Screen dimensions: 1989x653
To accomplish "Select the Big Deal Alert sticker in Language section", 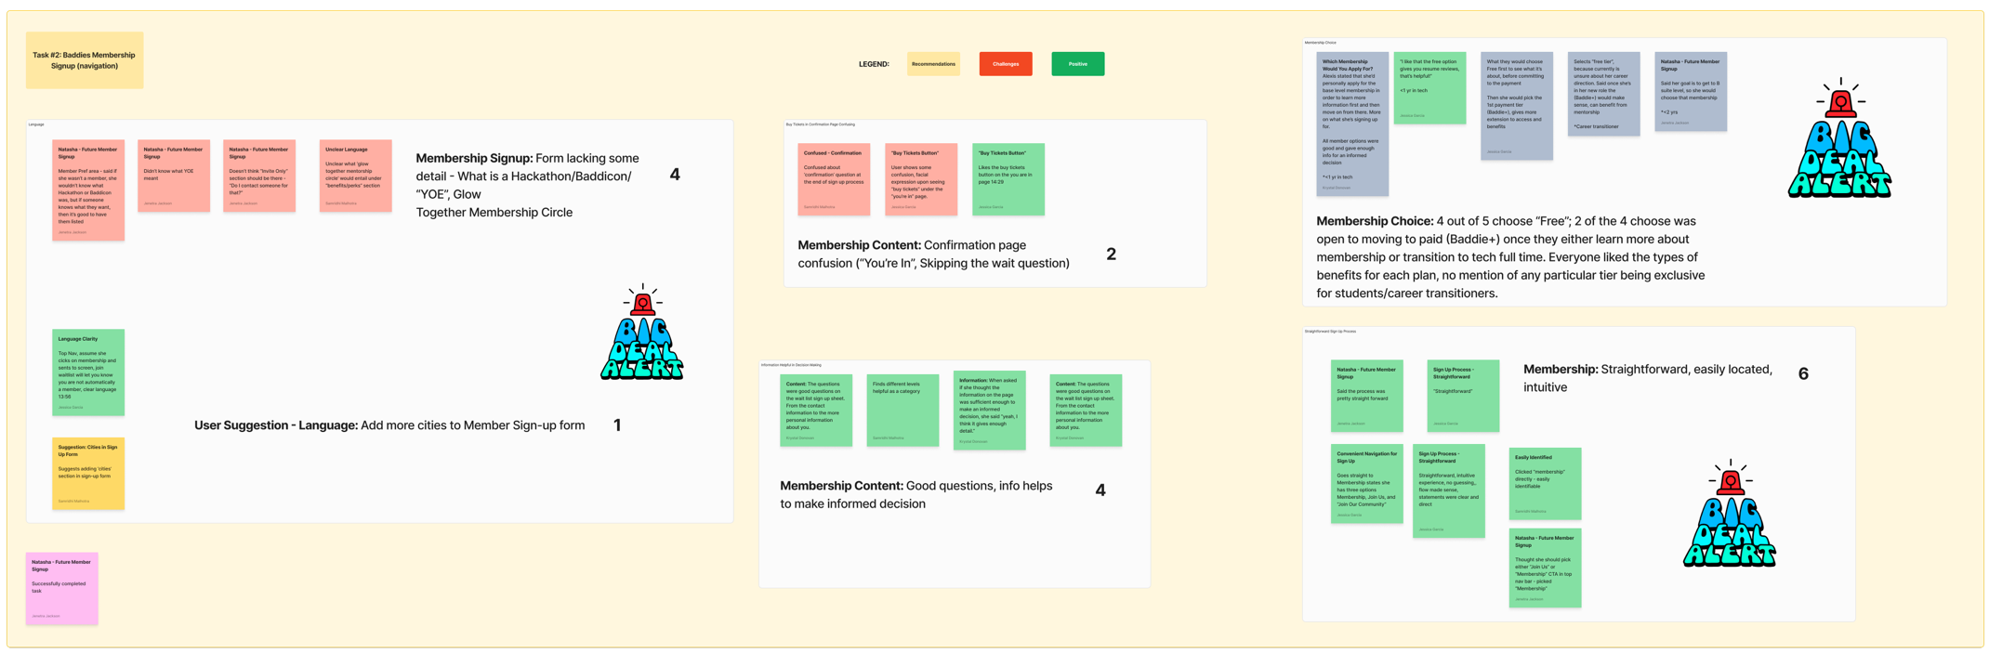I will pyautogui.click(x=641, y=332).
